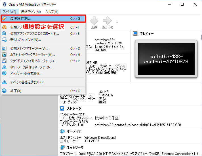Click the ネットワーク section heading

pos(75,148)
